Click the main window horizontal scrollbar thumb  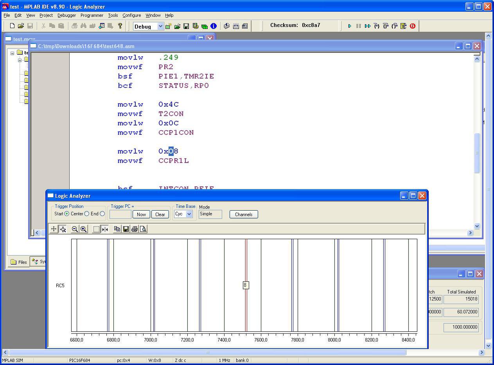(x=208, y=352)
